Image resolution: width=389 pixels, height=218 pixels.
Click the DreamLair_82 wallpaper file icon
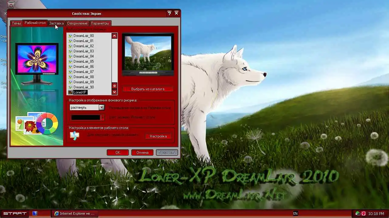[71, 46]
